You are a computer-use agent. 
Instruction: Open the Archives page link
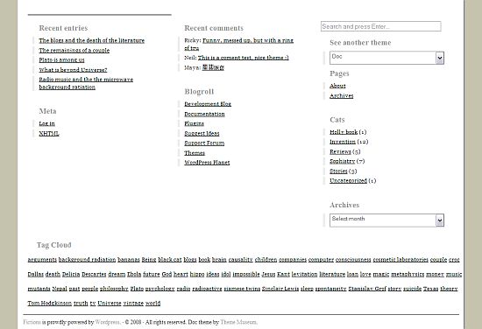(341, 95)
